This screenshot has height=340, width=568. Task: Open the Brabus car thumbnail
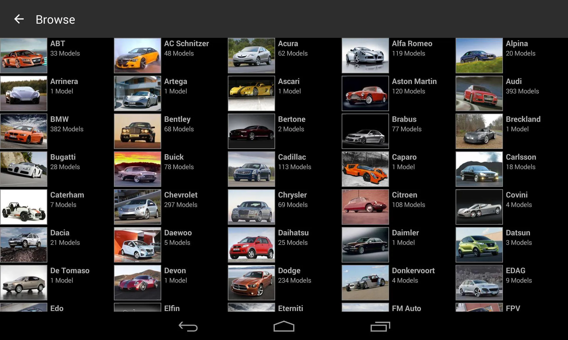click(x=365, y=131)
